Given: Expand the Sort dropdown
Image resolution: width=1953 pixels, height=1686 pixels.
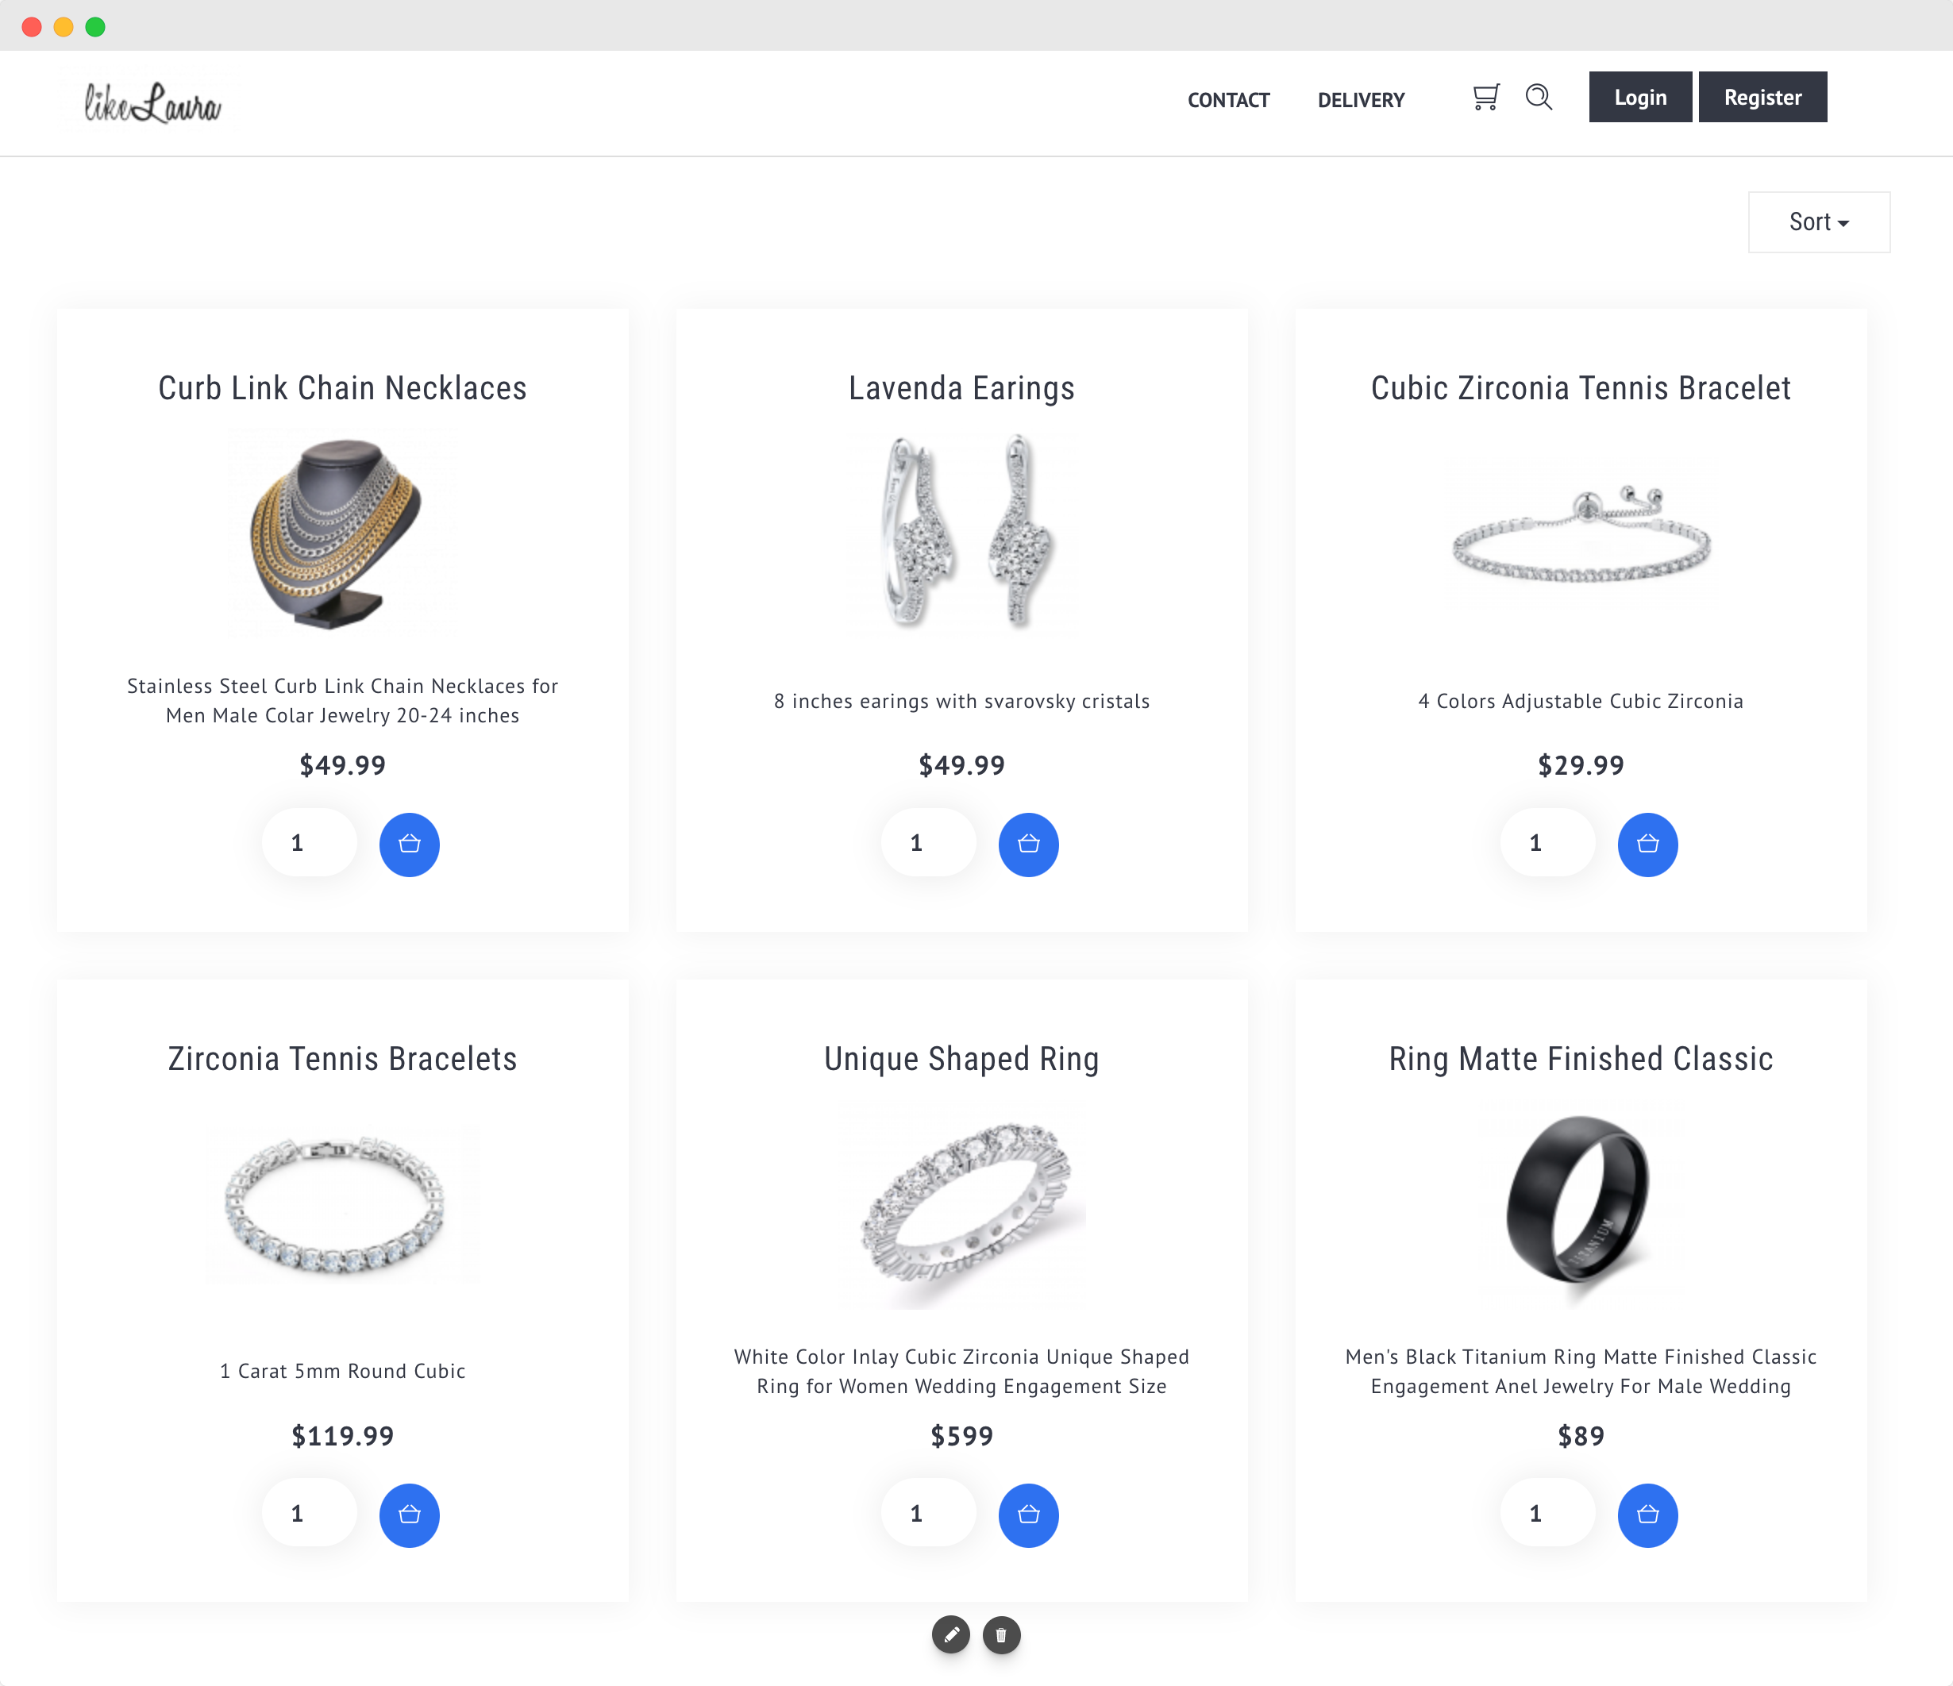Looking at the screenshot, I should (x=1818, y=222).
